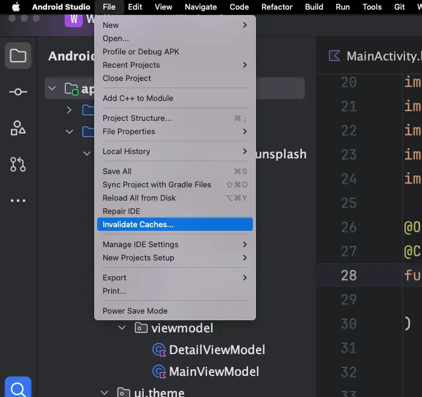This screenshot has height=397, width=422.
Task: Select the MainViewModel class file
Action: pos(214,372)
